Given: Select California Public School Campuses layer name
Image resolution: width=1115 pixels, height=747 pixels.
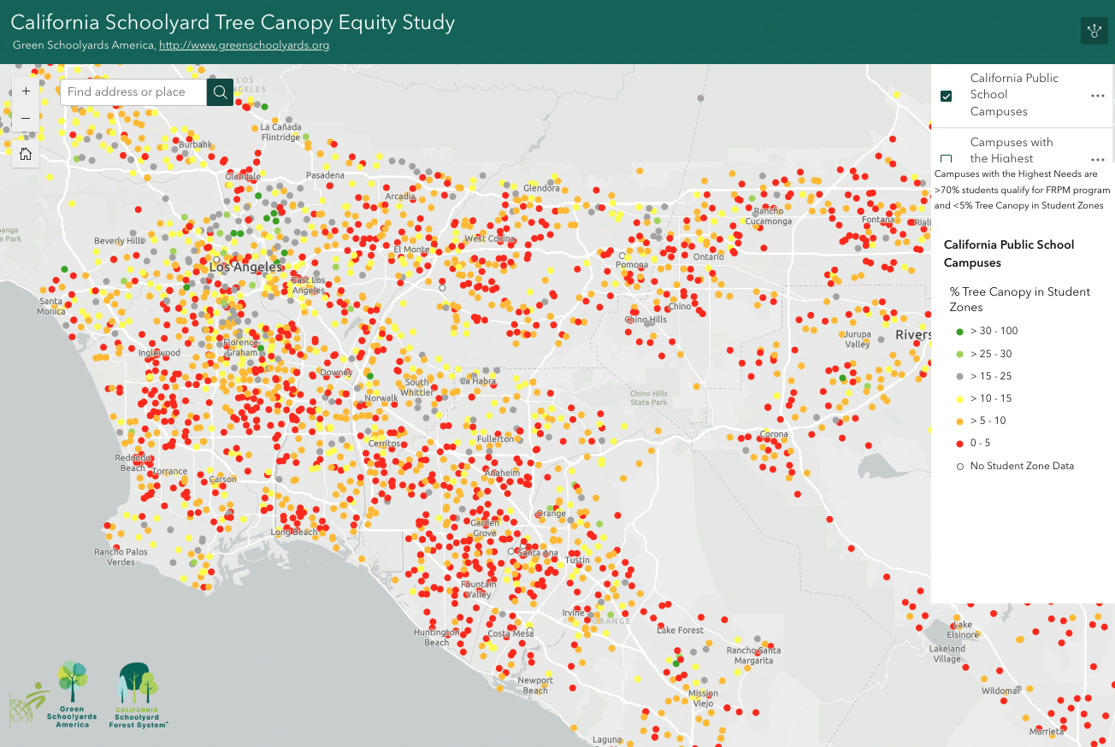Looking at the screenshot, I should point(1014,95).
